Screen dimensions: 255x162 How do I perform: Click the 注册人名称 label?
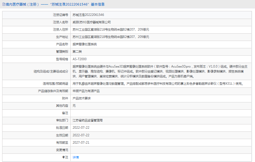[61, 22]
